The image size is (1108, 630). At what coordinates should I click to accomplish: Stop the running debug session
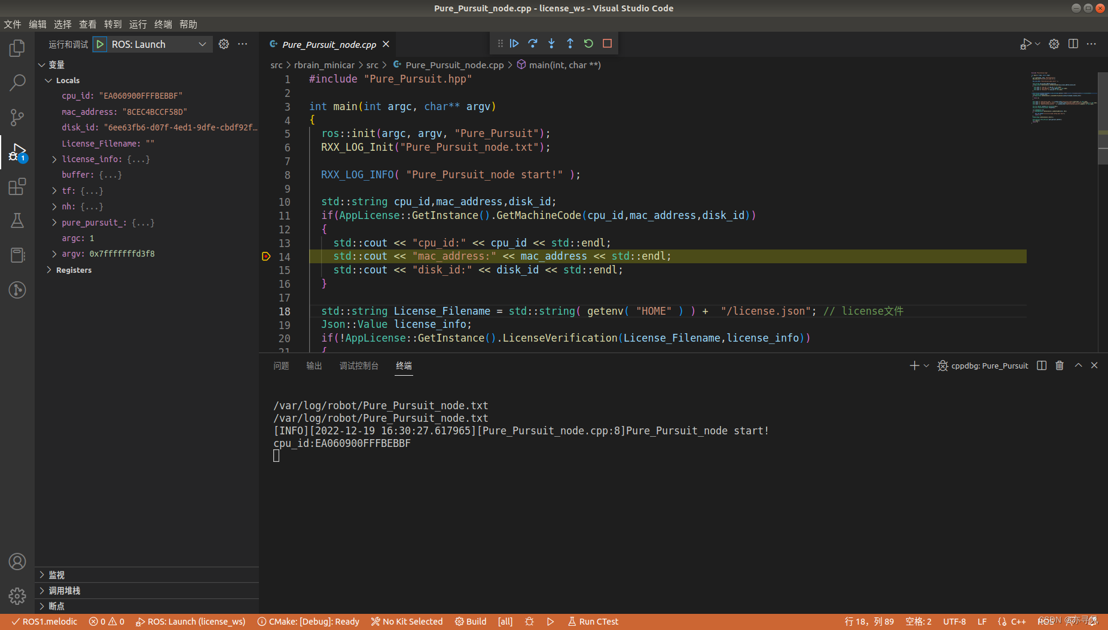608,43
